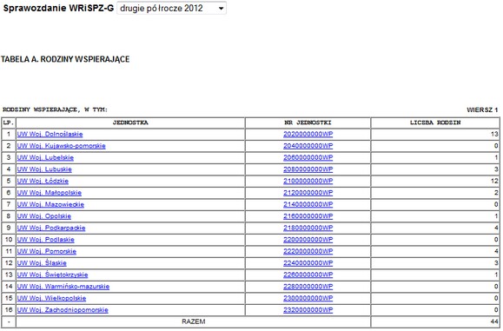
Task: Open UW Woj. Zachodniopomorskie link
Action: 63,310
